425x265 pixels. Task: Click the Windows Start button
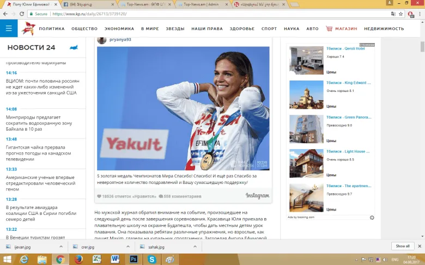(7, 260)
